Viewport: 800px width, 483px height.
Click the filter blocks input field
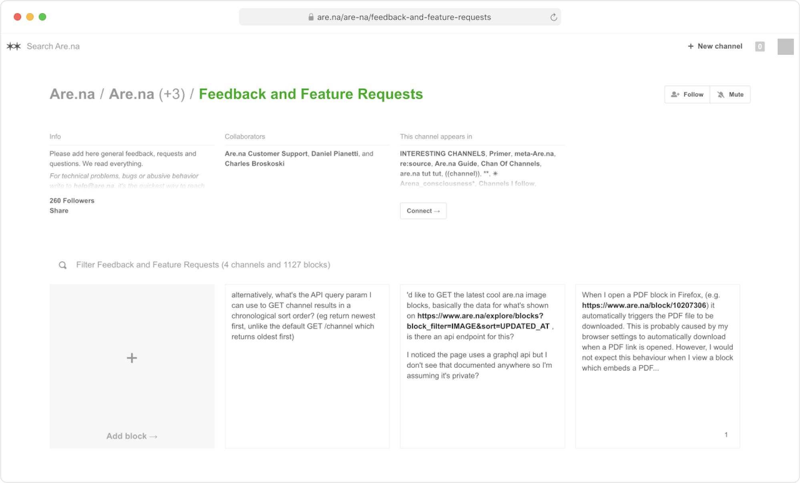(x=203, y=265)
